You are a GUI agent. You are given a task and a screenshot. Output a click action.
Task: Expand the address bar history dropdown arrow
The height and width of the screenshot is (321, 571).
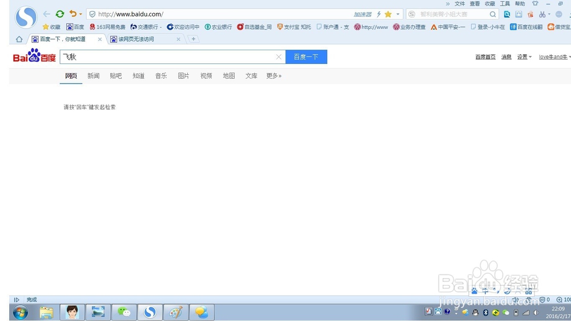tap(397, 14)
